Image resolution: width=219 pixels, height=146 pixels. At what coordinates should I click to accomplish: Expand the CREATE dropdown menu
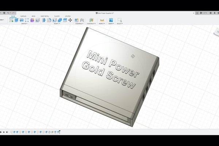pos(24,24)
